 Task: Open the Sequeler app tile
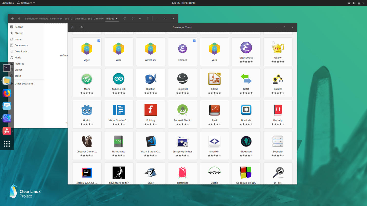pyautogui.click(x=278, y=145)
